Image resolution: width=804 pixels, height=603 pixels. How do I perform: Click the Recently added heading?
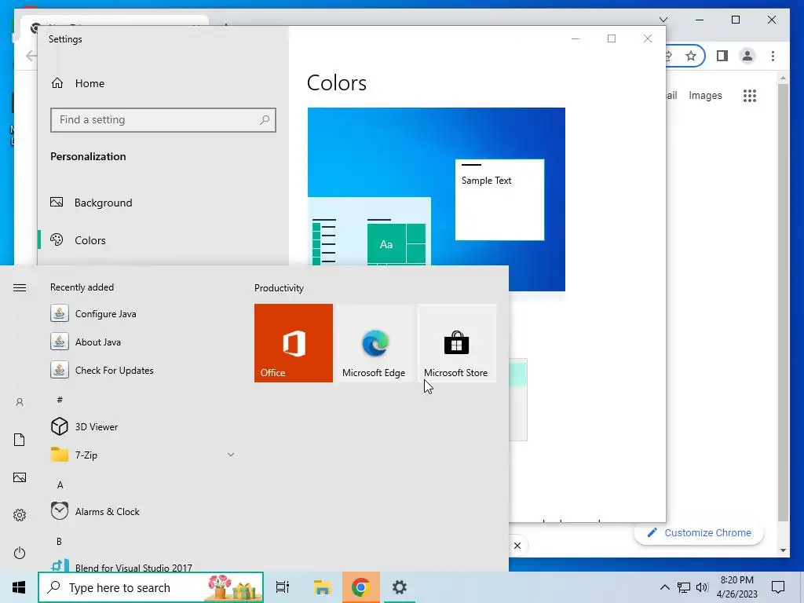click(x=82, y=287)
